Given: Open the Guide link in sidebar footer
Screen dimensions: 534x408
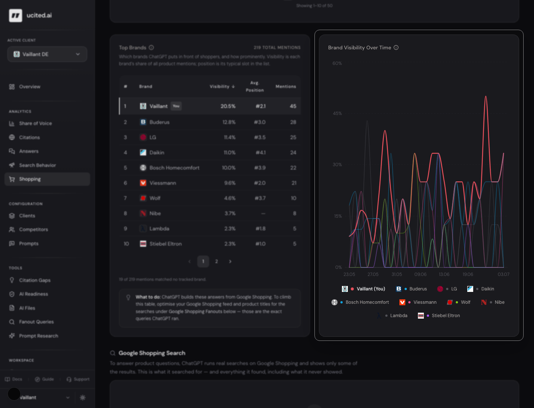Looking at the screenshot, I should pyautogui.click(x=44, y=379).
